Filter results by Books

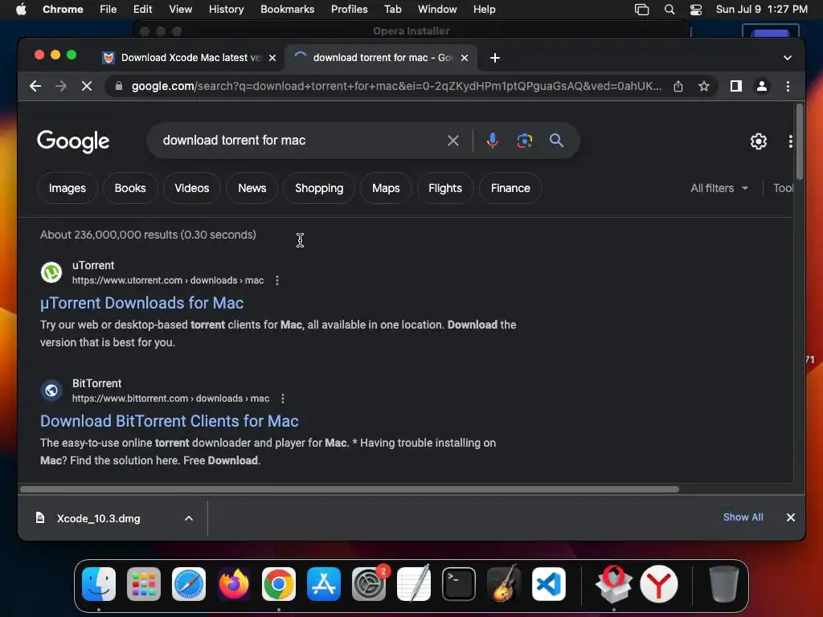pyautogui.click(x=130, y=188)
